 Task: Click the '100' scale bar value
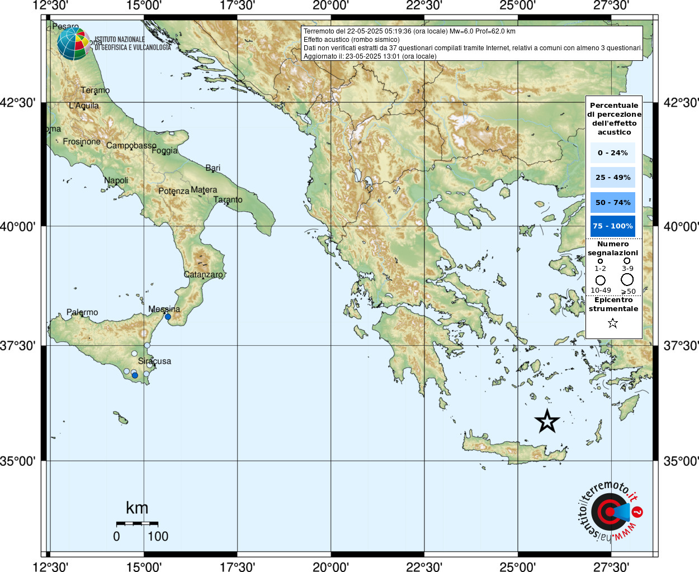tap(158, 536)
